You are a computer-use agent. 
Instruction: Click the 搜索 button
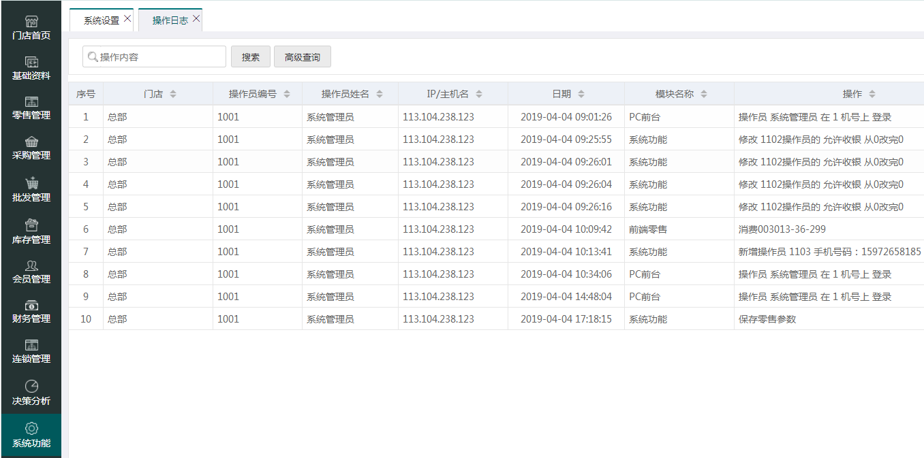click(x=251, y=57)
